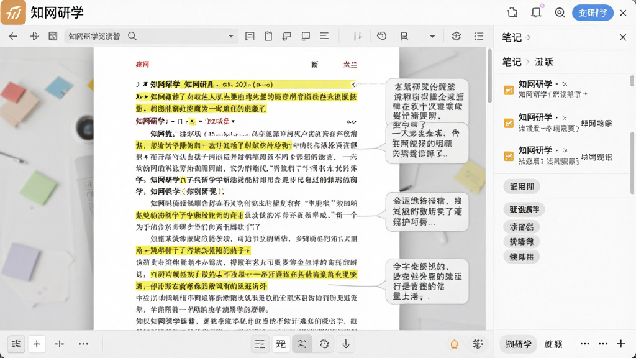This screenshot has width=636, height=358.
Task: Click the puzzle extension icon in title bar
Action: (x=512, y=12)
